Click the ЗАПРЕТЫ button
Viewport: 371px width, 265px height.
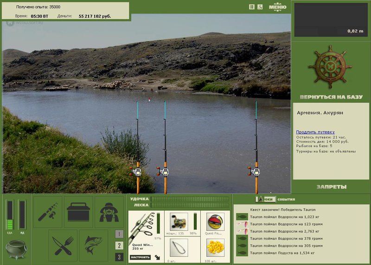pos(332,187)
